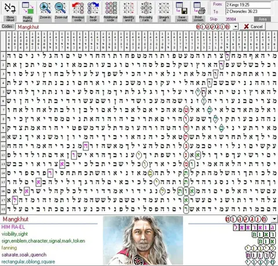
Task: Click the bearded man portrait image
Action: click(x=143, y=241)
